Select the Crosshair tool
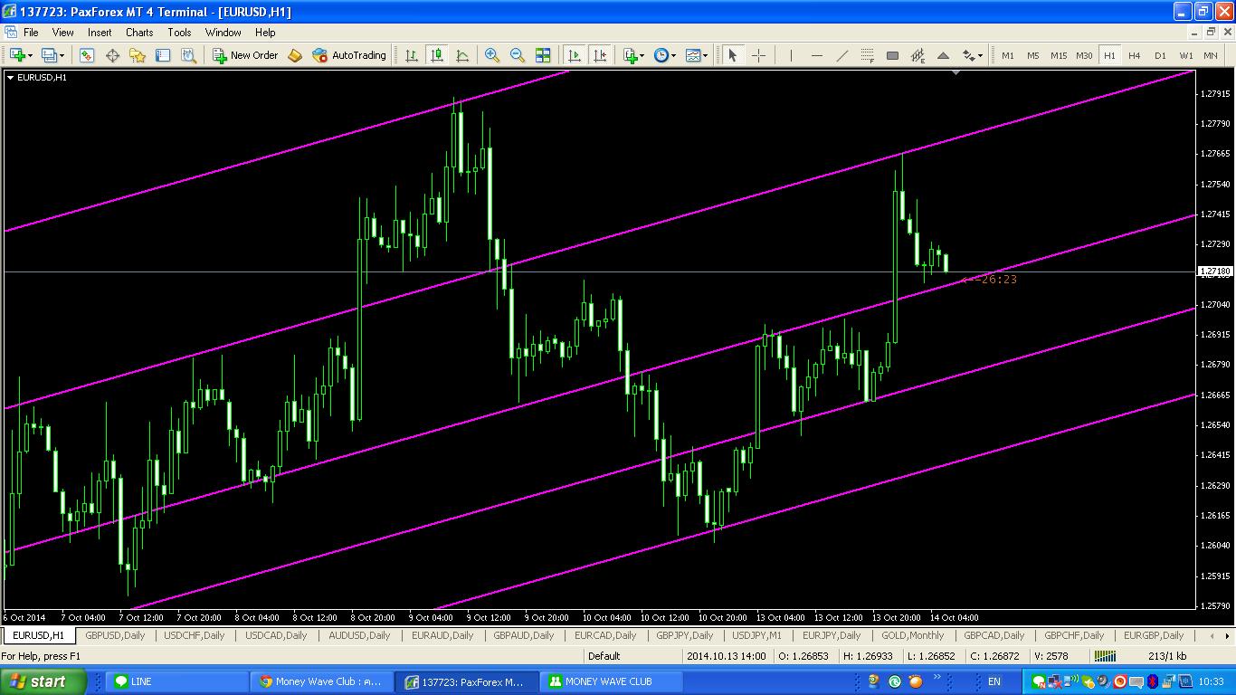1236x695 pixels. click(758, 55)
